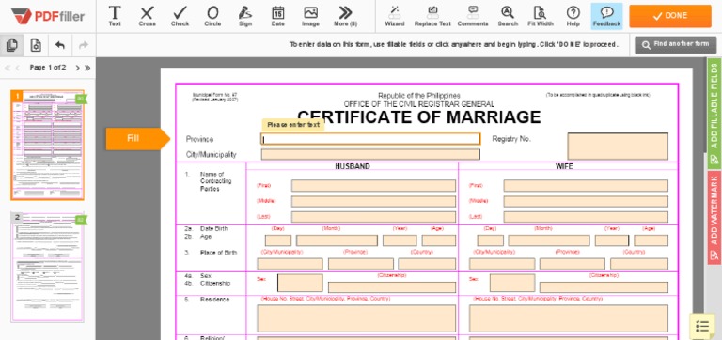Image resolution: width=722 pixels, height=340 pixels.
Task: Apply Fit Width zoom
Action: tap(541, 16)
